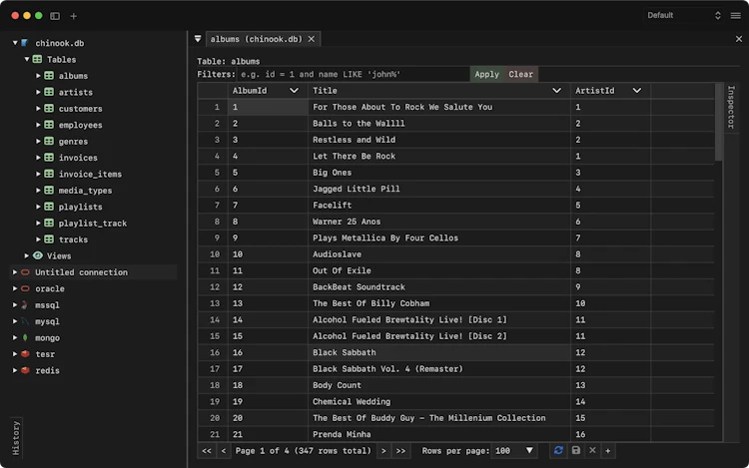The width and height of the screenshot is (749, 468).
Task: Select the 'Chemical Wedding' title cell
Action: point(439,402)
